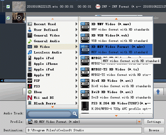
Task: Click the HD Video category icon
Action: point(30,47)
